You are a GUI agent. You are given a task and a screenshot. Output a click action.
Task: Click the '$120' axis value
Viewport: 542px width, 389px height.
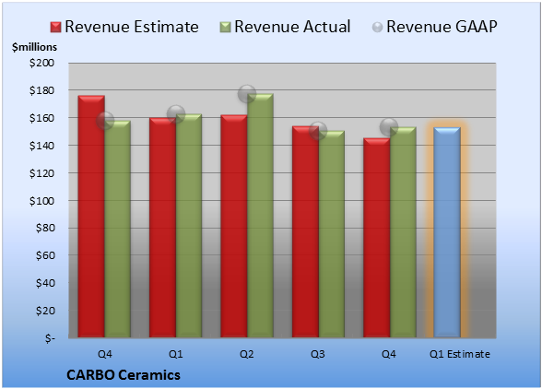[x=41, y=173]
